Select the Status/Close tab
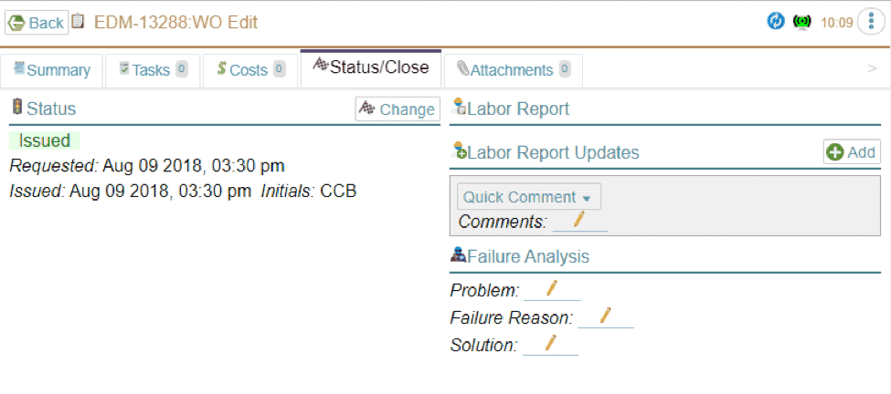Screen dimensions: 891x394 371,67
